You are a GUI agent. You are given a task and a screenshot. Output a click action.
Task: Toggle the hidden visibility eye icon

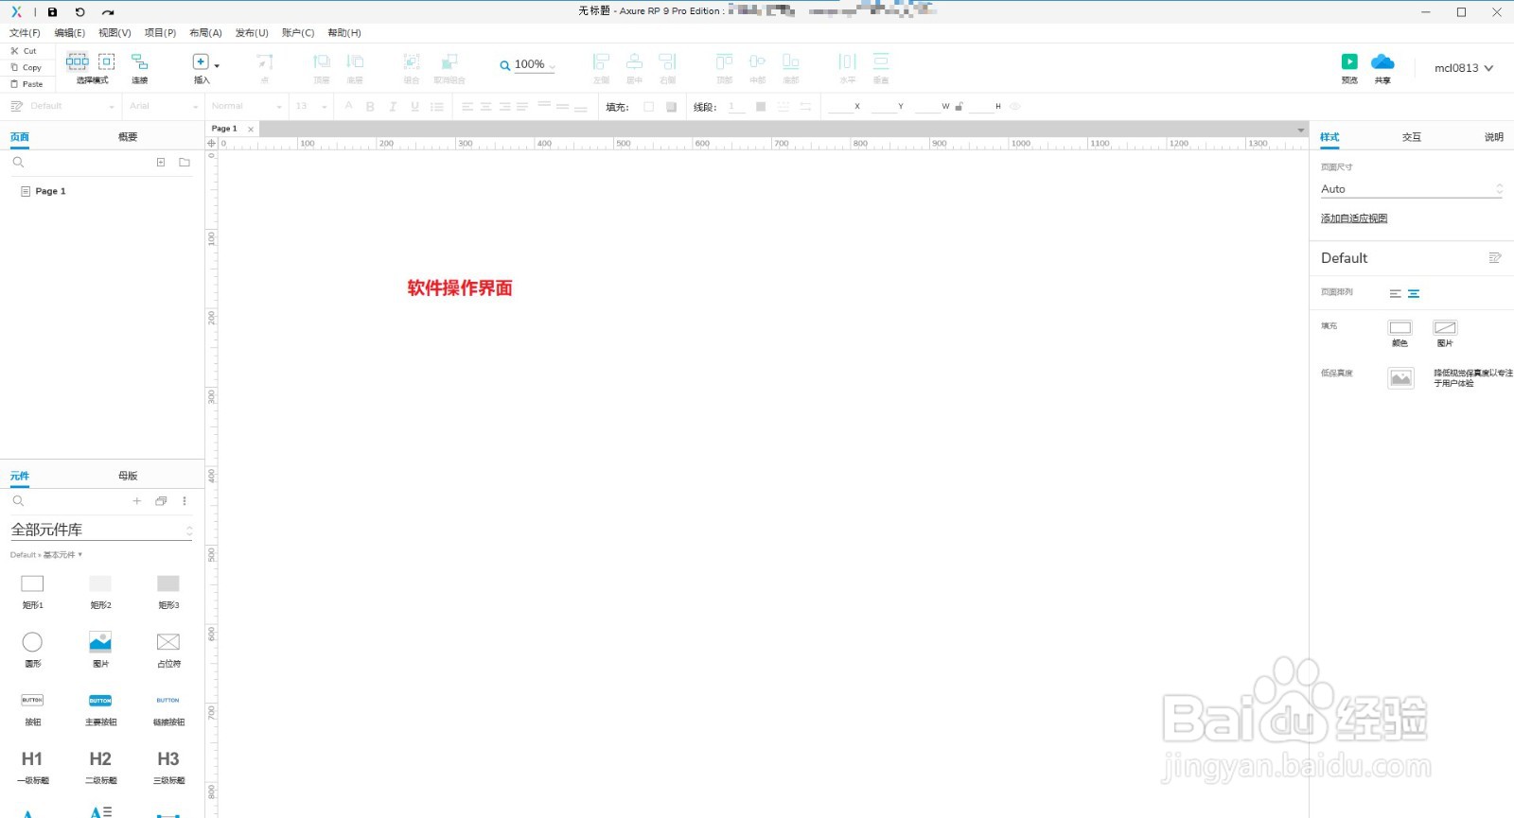pyautogui.click(x=1015, y=107)
